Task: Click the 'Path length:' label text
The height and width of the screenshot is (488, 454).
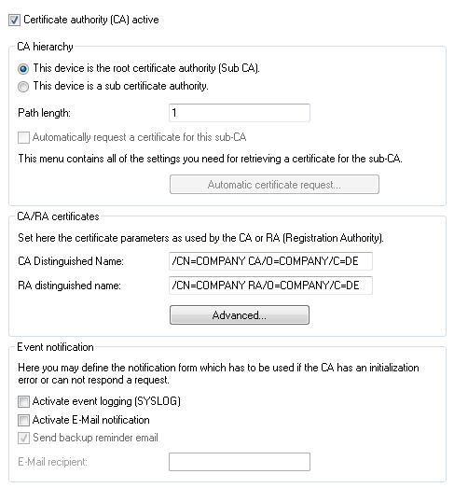Action: [x=44, y=113]
